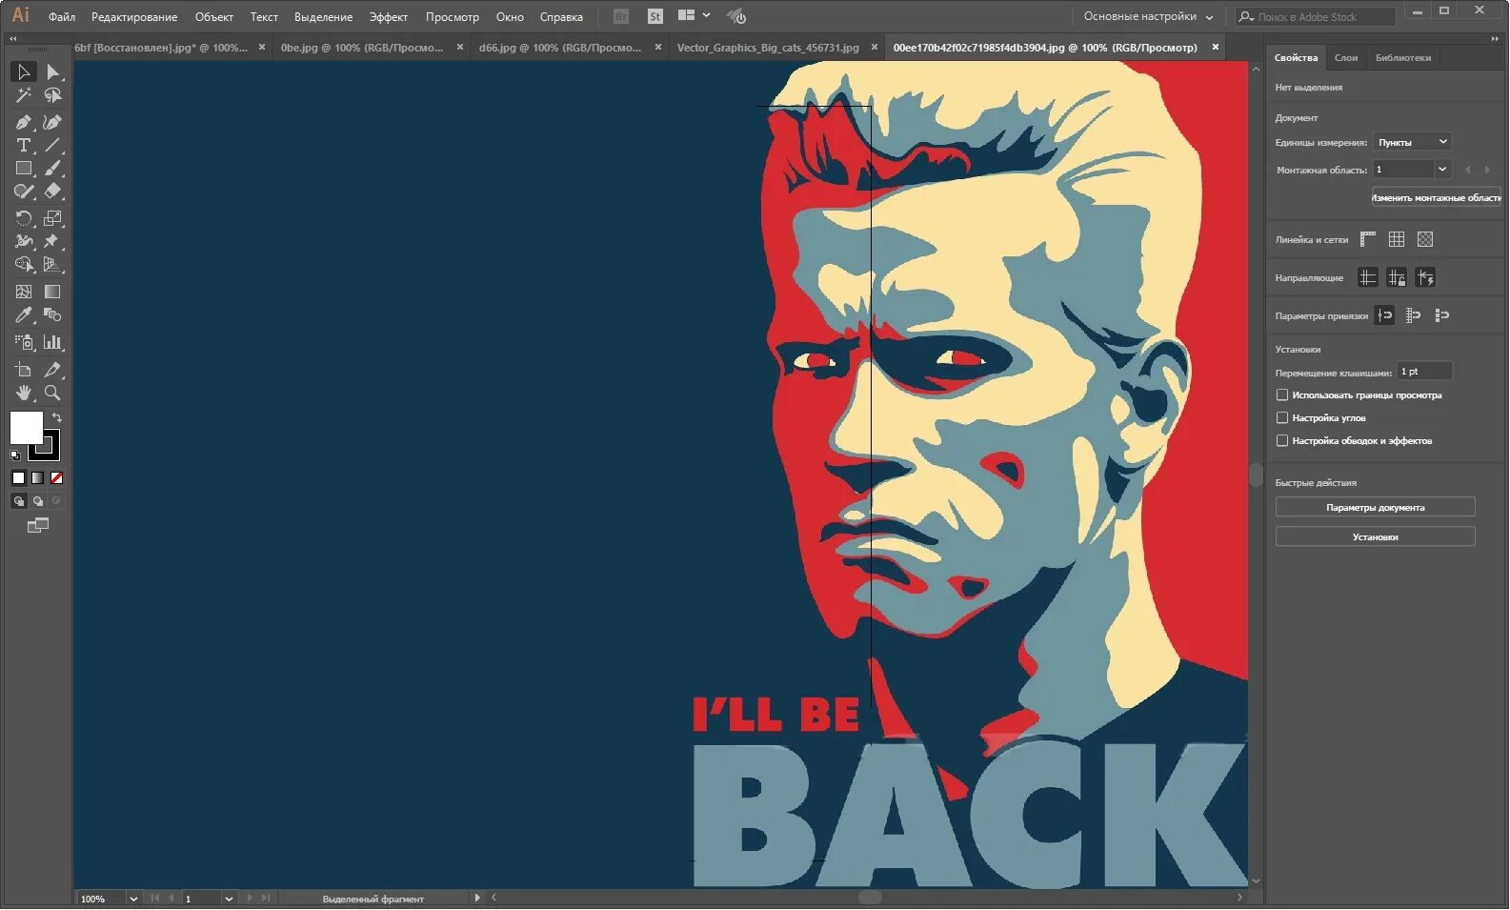Toggle rulers display icon
Screen dimensions: 1510x910
1368,239
